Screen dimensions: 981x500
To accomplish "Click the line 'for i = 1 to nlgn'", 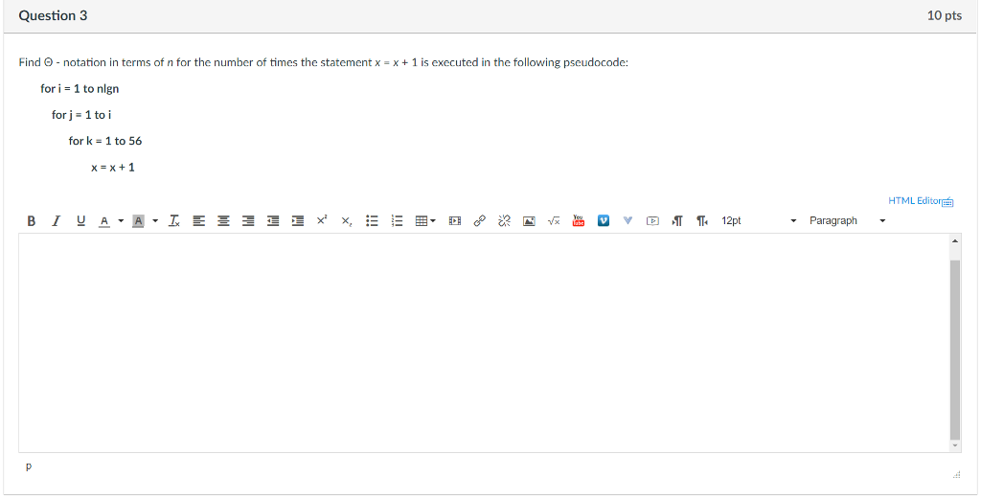I will [80, 89].
